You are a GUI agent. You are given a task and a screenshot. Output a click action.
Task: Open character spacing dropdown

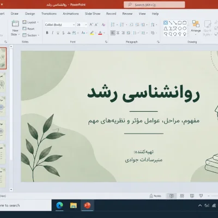pos(75,33)
